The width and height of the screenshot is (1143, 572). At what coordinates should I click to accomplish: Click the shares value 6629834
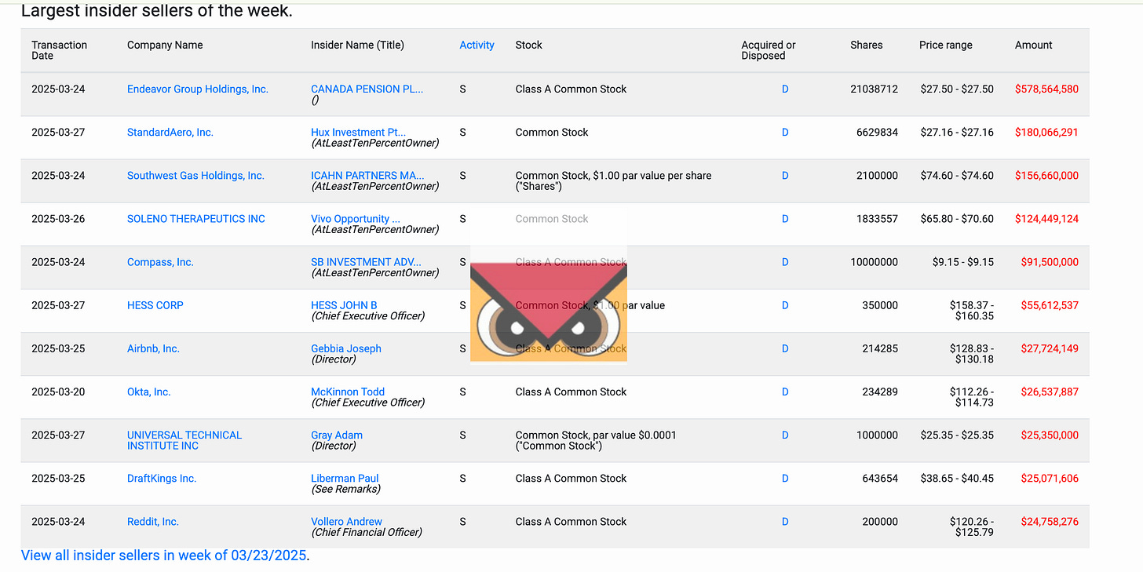click(877, 133)
